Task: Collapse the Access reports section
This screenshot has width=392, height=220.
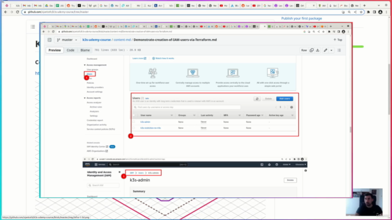Action: pos(85,98)
